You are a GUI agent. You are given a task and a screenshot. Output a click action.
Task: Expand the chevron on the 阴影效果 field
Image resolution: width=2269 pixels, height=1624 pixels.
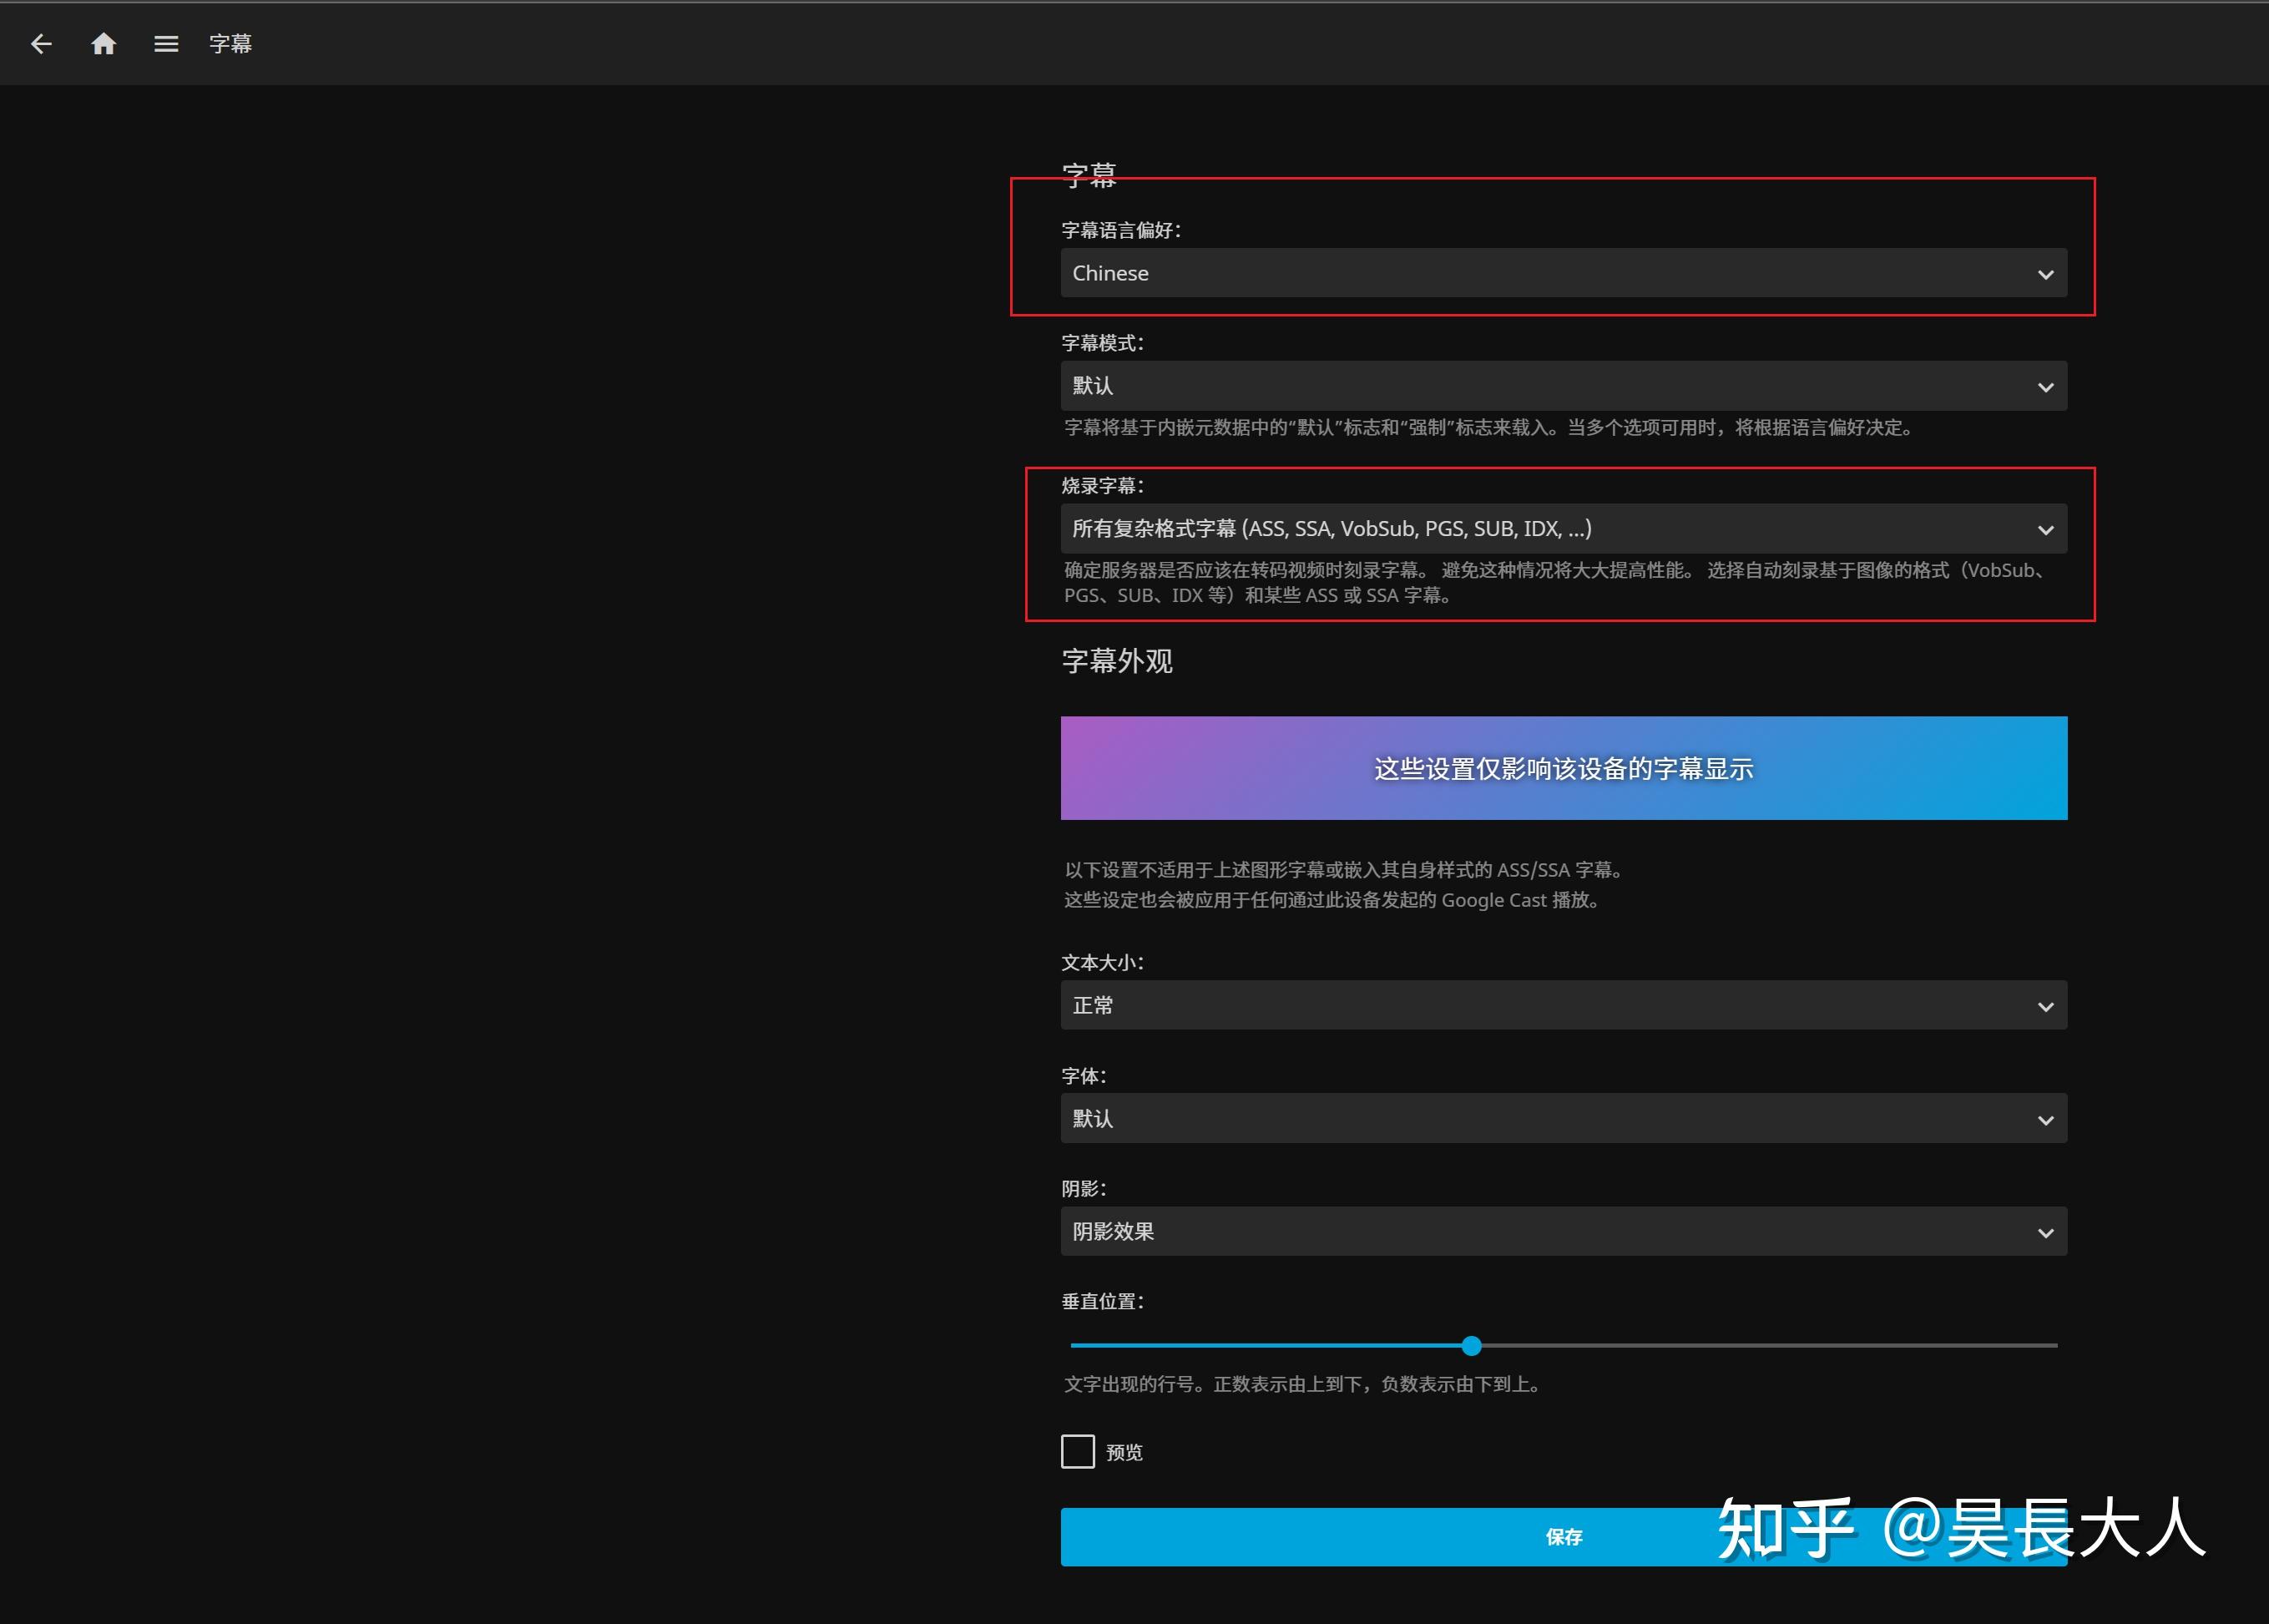(2045, 1232)
